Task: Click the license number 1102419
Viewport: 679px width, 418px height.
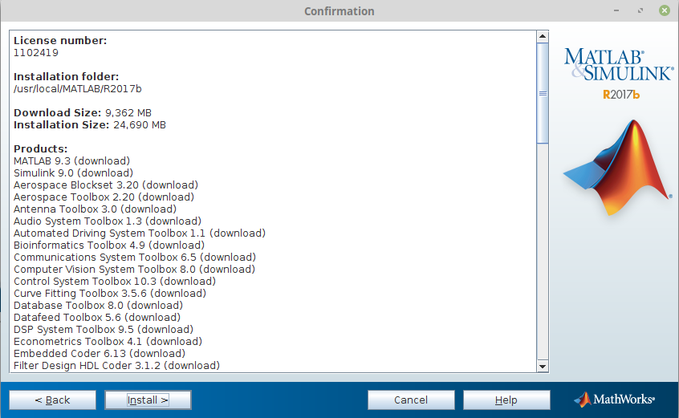Action: click(x=36, y=53)
